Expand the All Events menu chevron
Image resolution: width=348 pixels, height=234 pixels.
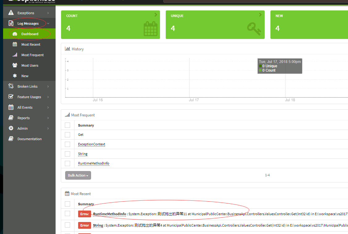pyautogui.click(x=48, y=107)
